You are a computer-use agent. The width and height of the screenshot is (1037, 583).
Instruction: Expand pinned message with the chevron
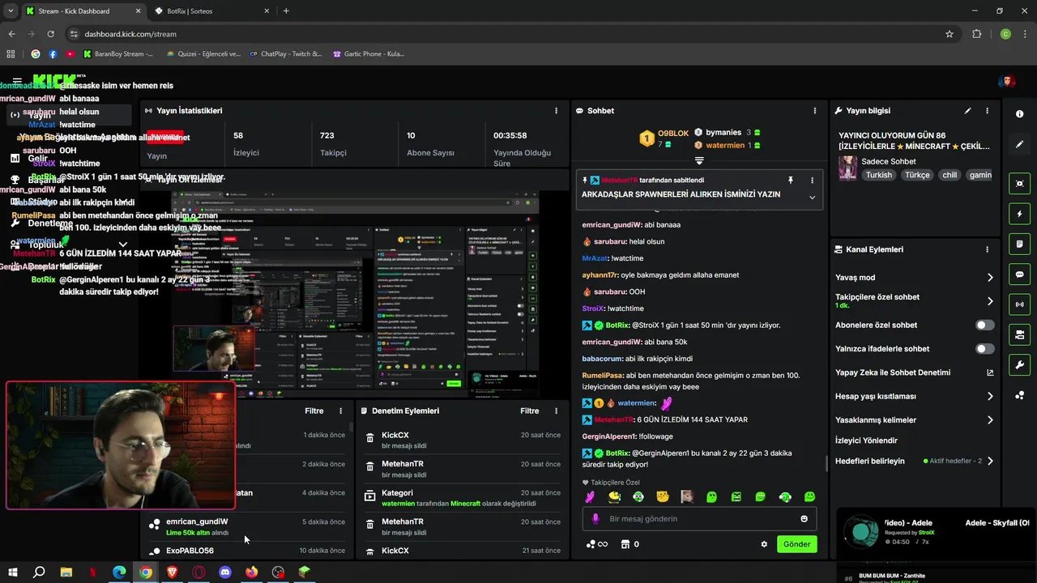812,197
